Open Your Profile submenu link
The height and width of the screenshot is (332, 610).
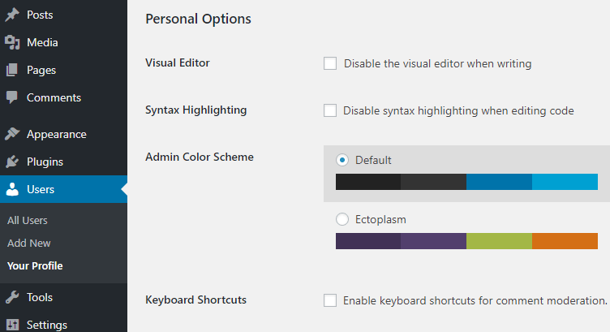click(35, 265)
